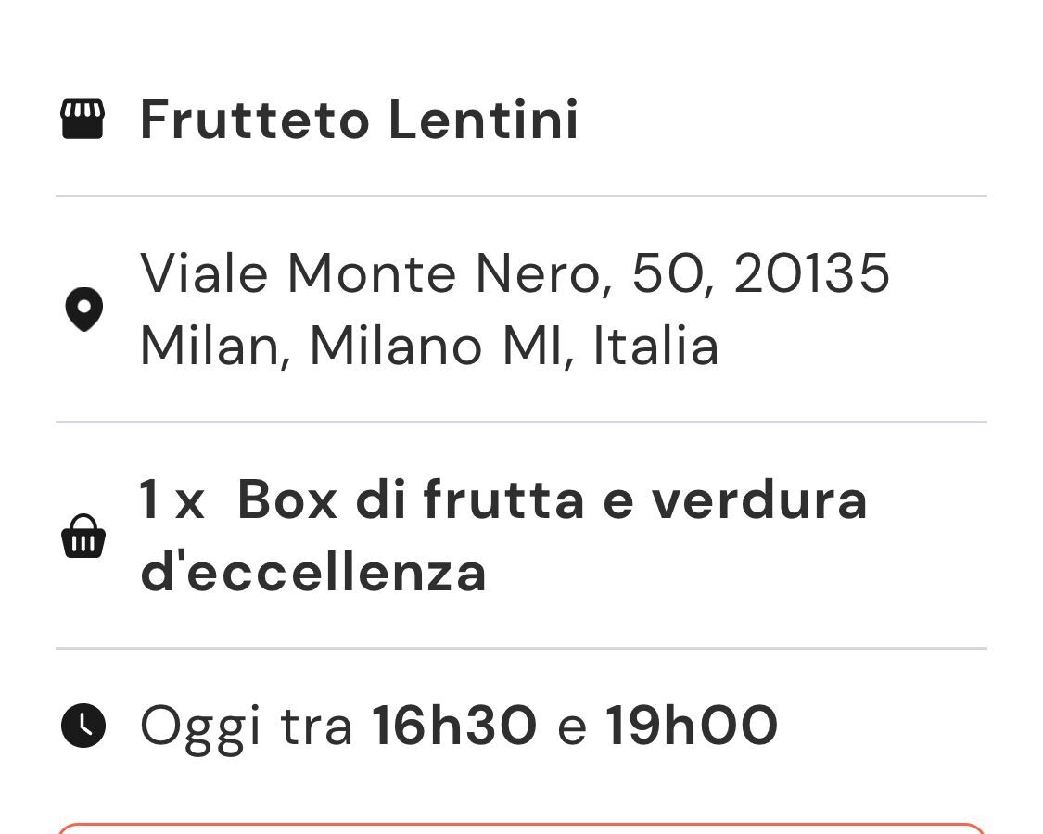1043x834 pixels.
Task: Click the word Italia in the address
Action: (x=655, y=346)
